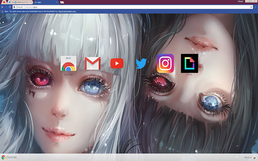Open the Instagram app icon

(x=165, y=63)
